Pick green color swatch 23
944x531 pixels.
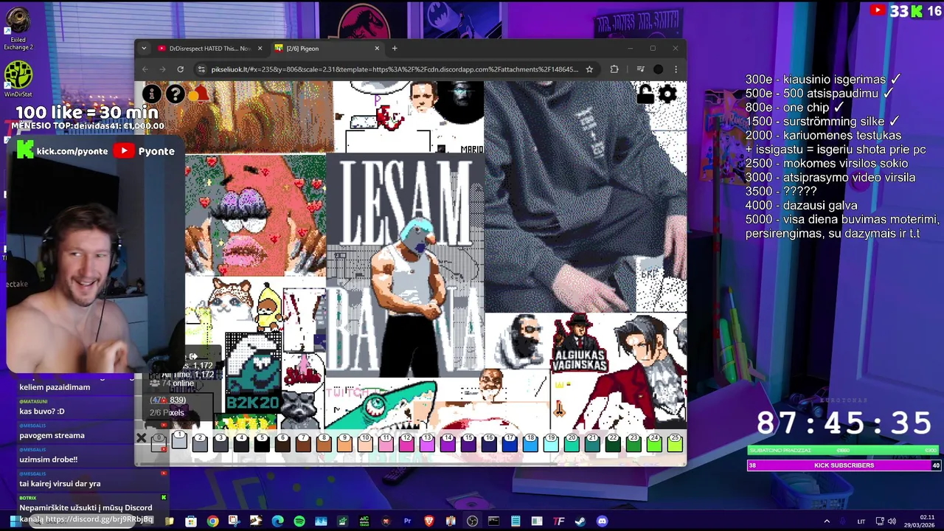[634, 442]
